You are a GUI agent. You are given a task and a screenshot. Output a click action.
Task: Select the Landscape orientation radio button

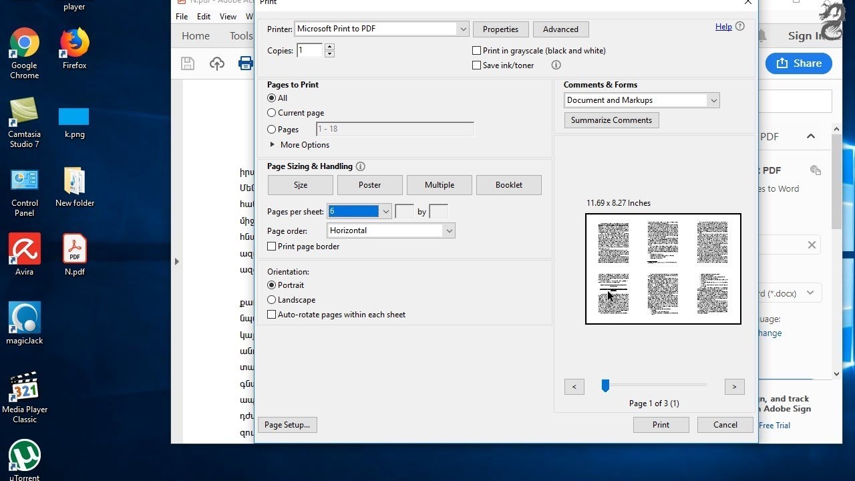tap(271, 300)
